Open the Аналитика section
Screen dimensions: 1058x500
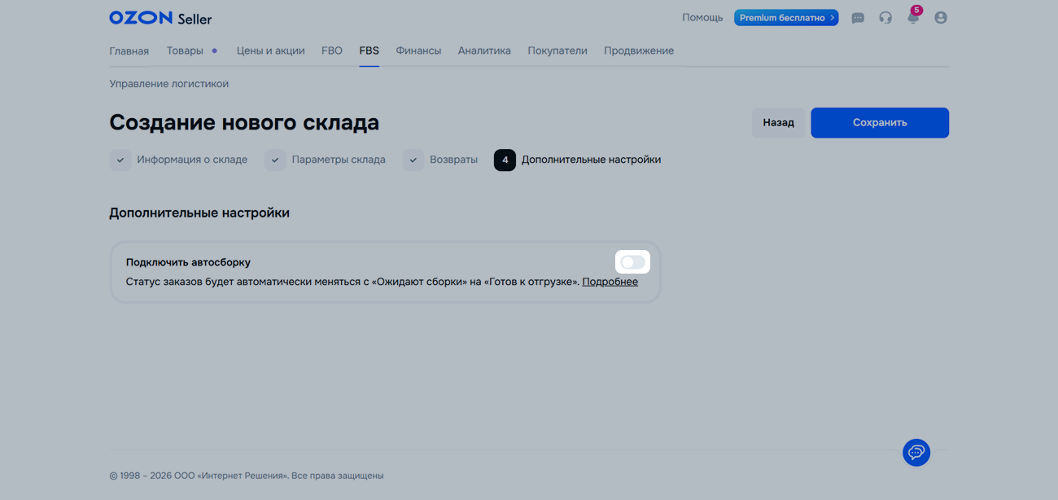tap(484, 51)
